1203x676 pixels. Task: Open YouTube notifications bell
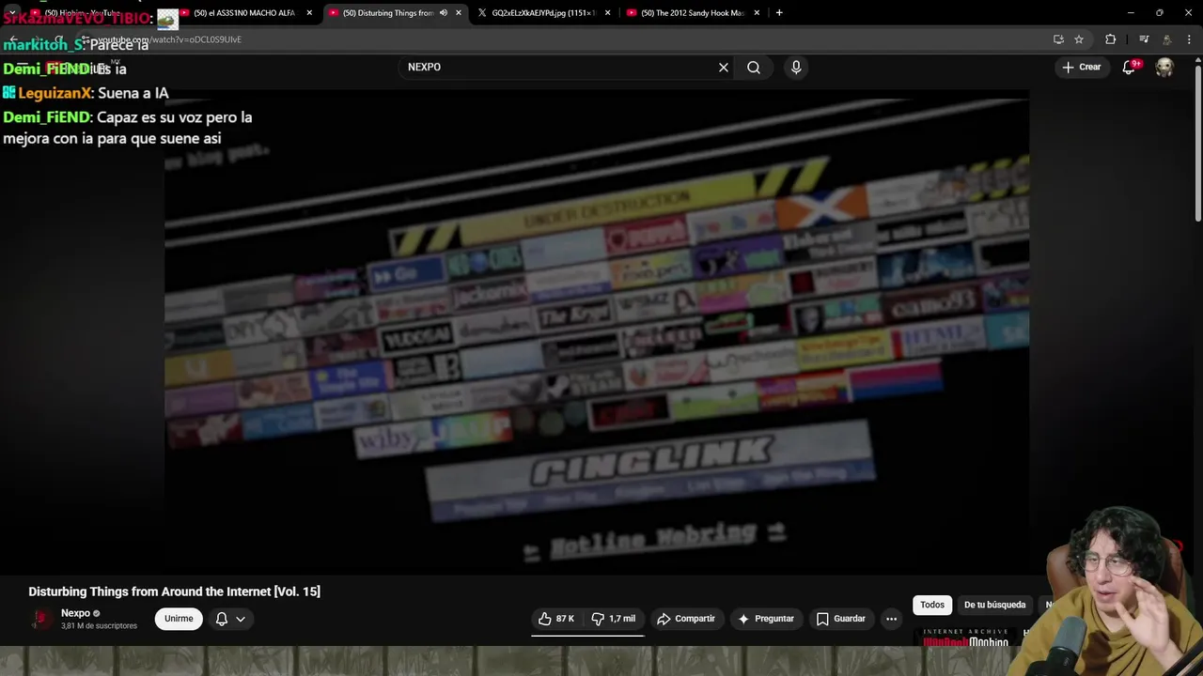(x=1130, y=68)
